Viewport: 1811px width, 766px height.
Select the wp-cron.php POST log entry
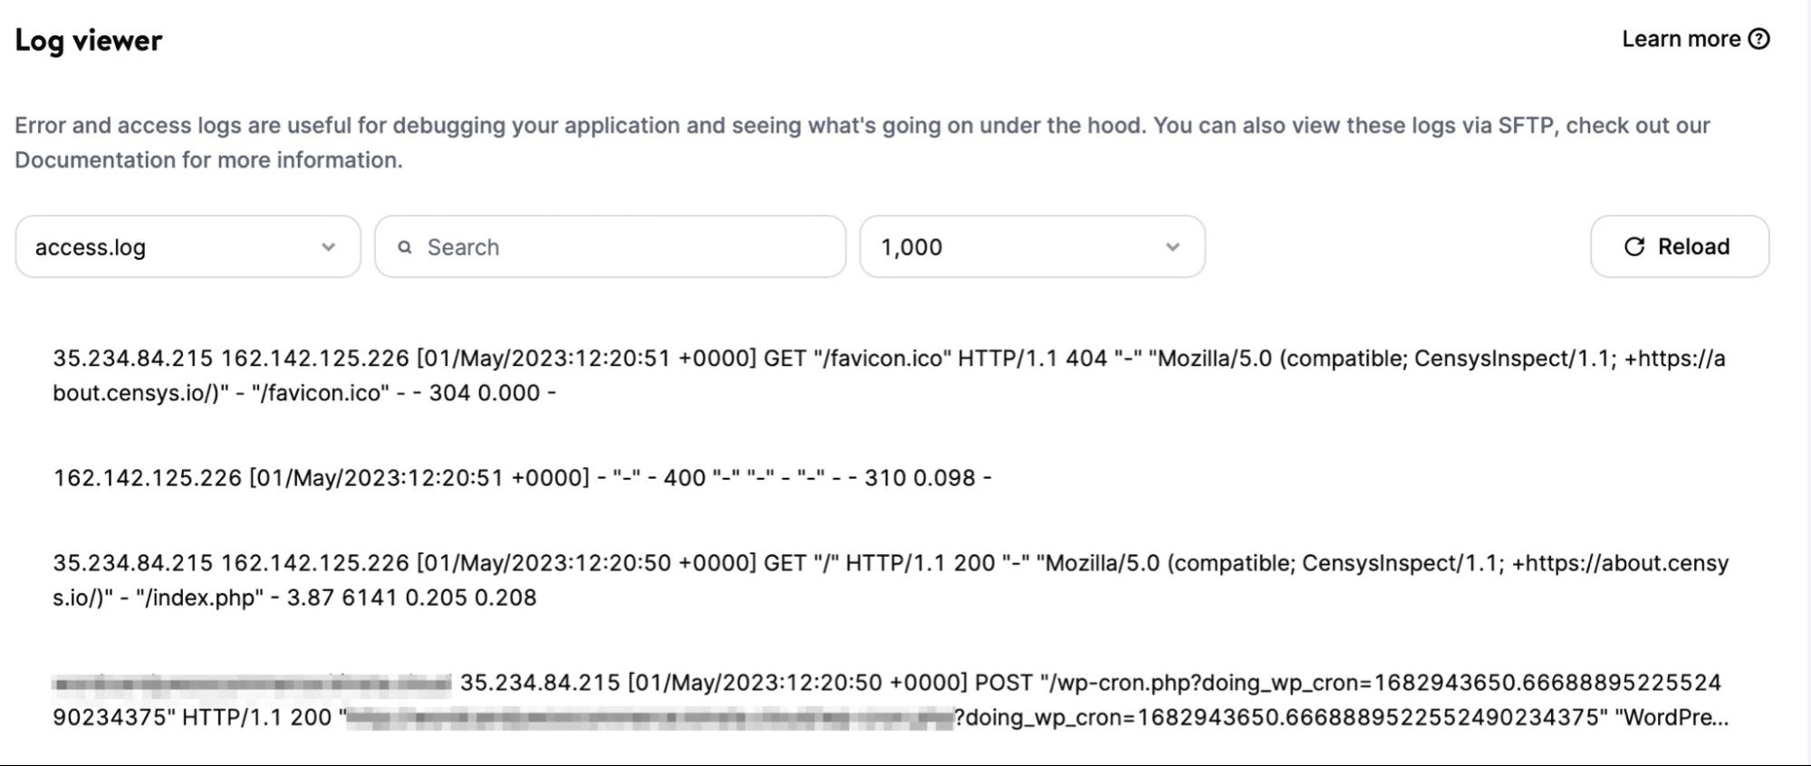click(x=891, y=700)
